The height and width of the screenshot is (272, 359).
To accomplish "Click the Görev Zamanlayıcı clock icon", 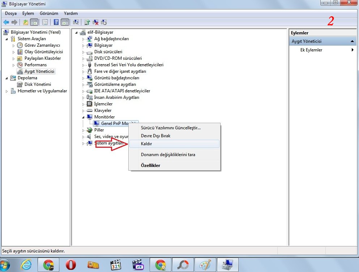I will tap(20, 45).
